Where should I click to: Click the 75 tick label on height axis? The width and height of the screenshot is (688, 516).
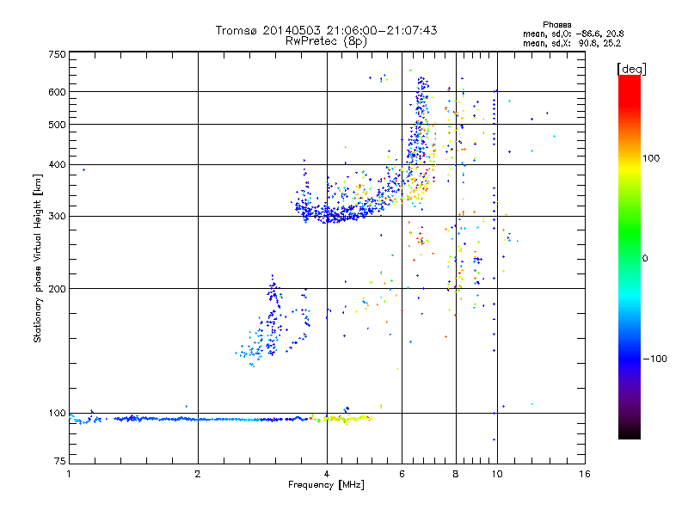60,461
